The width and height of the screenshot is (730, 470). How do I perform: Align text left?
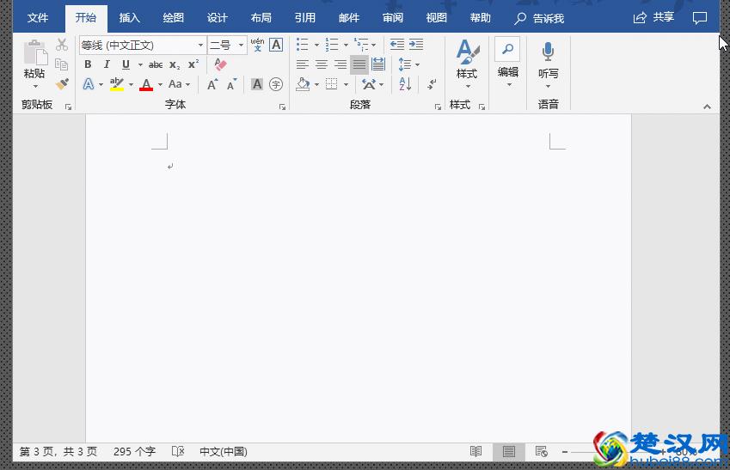[303, 64]
